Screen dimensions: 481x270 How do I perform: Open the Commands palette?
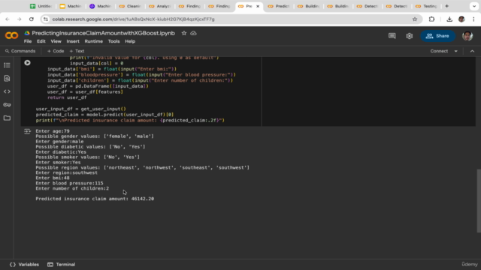pos(20,51)
